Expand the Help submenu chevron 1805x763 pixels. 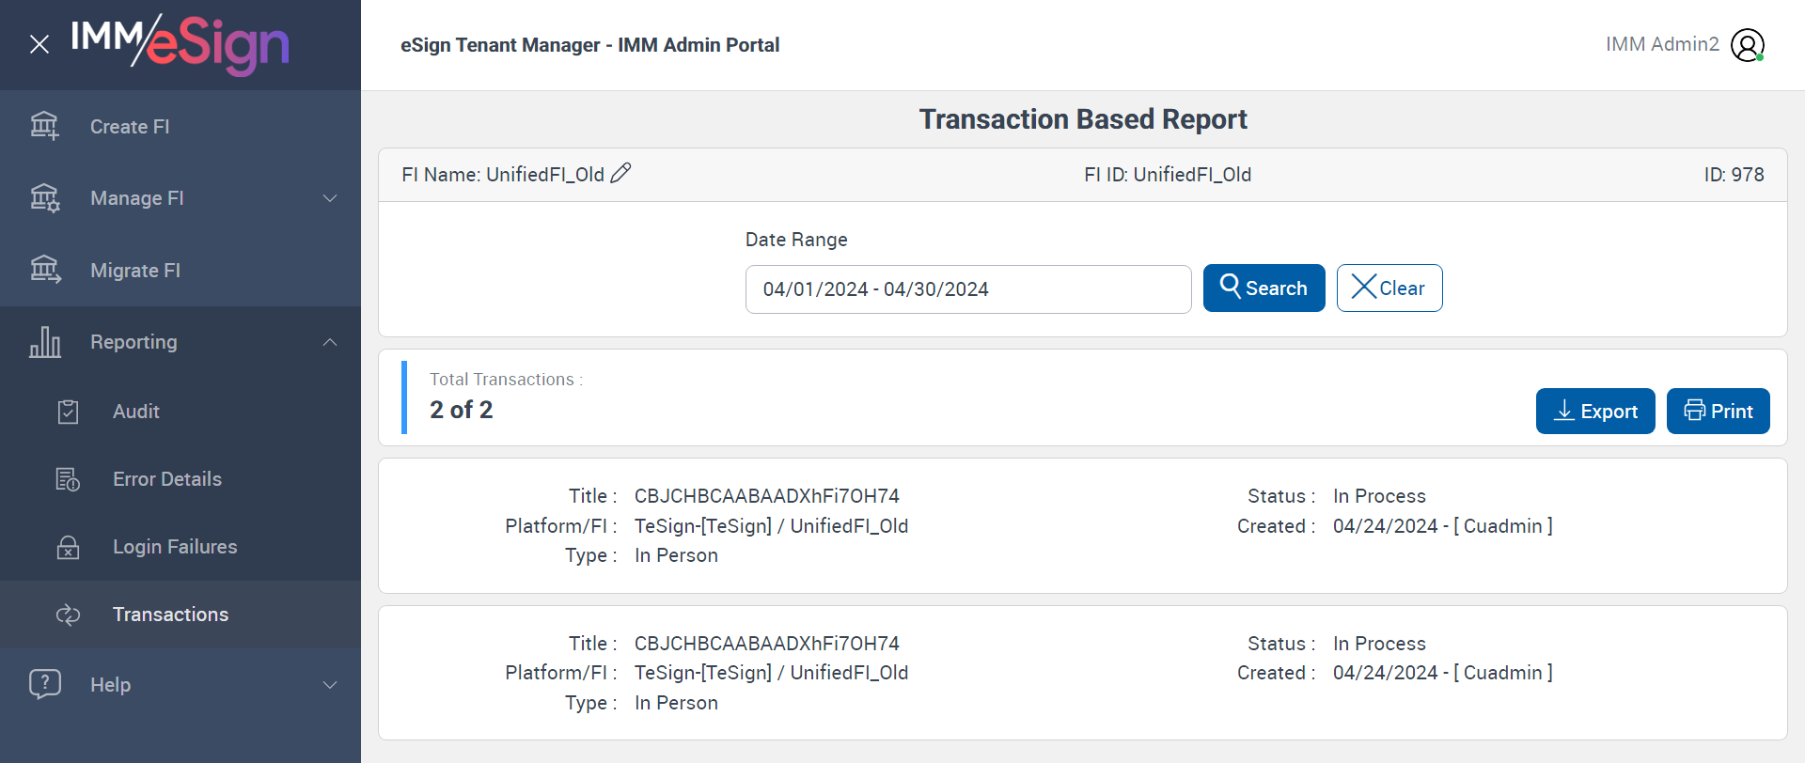tap(330, 685)
